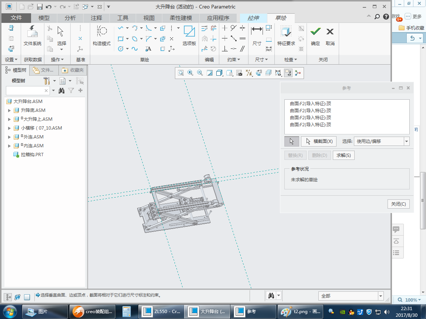Toggle the Display Style icon
This screenshot has width=426, height=319.
[x=220, y=73]
